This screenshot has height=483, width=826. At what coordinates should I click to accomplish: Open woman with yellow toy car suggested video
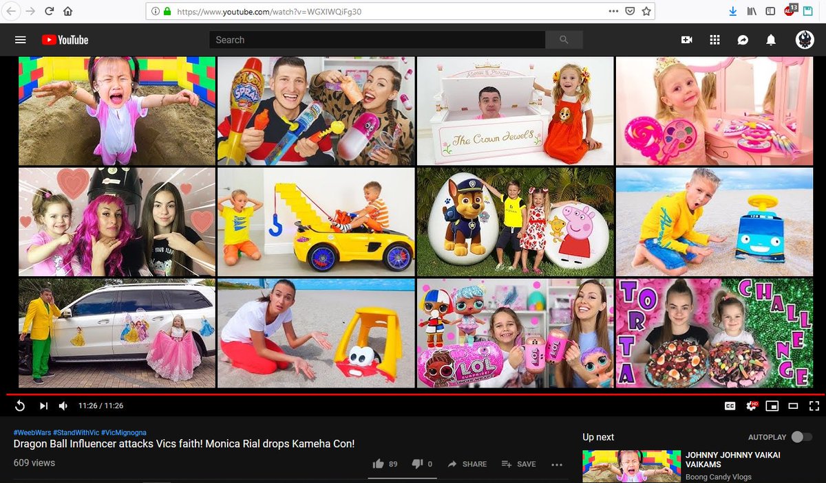tap(316, 333)
